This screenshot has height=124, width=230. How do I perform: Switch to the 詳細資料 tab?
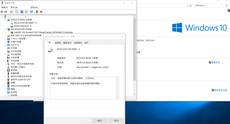coord(78,43)
